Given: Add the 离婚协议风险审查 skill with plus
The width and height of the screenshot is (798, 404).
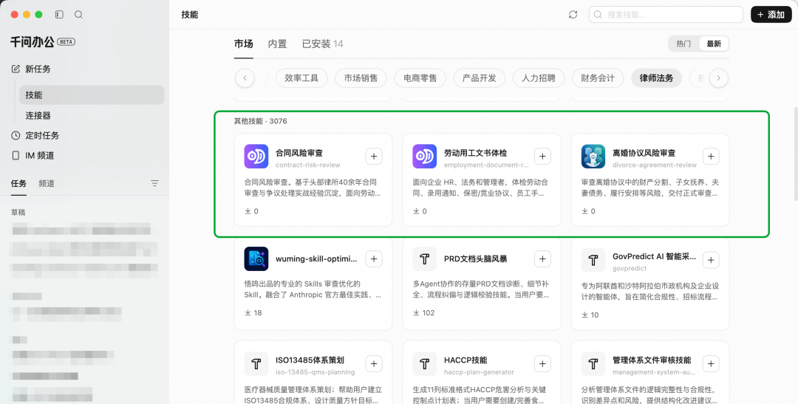Looking at the screenshot, I should click(711, 156).
